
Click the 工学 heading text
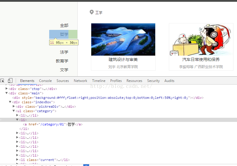click(99, 12)
